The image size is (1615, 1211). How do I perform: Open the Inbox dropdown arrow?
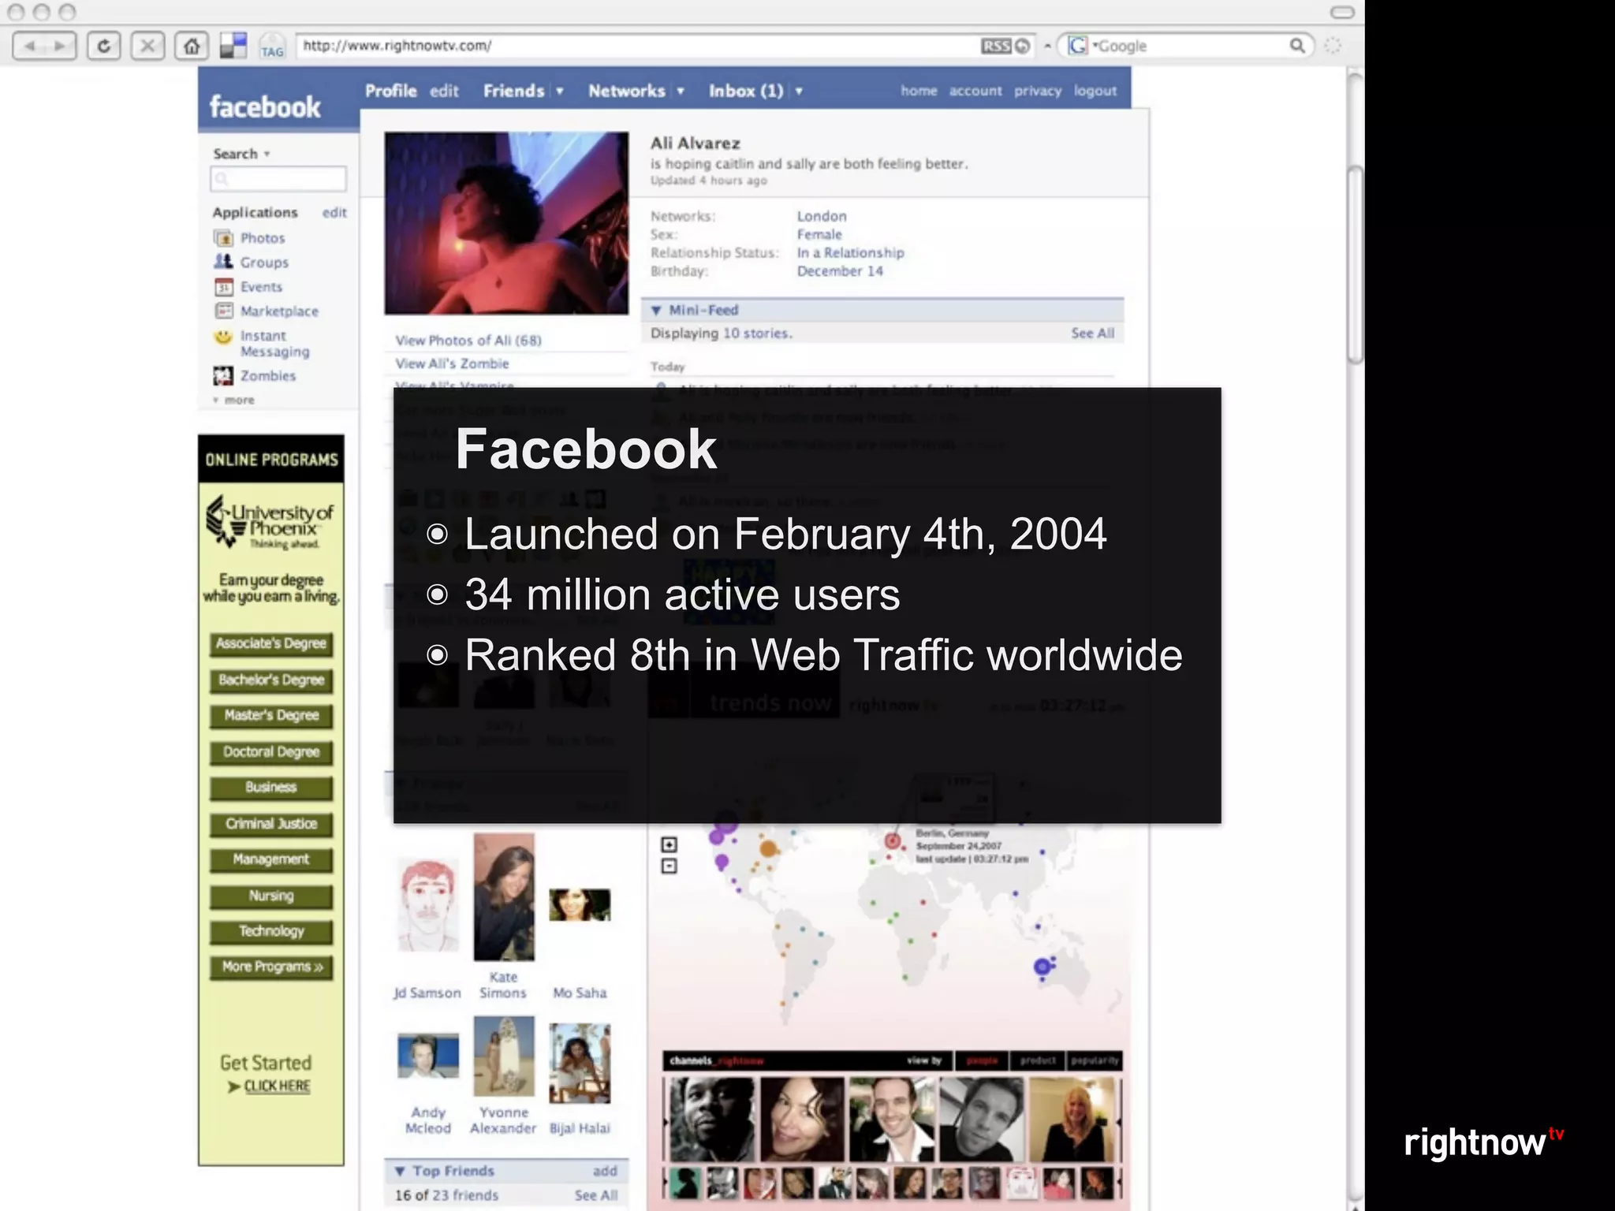(799, 91)
